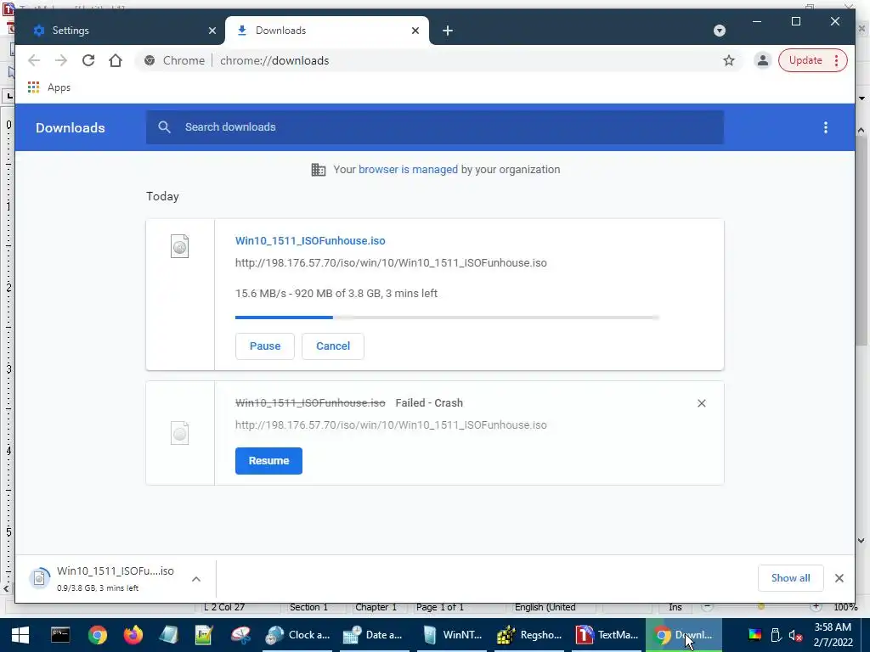Click the 'Failed - Crash' status text
The height and width of the screenshot is (652, 870).
(x=429, y=403)
